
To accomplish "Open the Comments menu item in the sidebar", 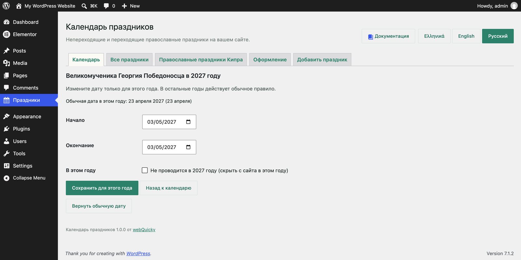I will tap(29, 88).
